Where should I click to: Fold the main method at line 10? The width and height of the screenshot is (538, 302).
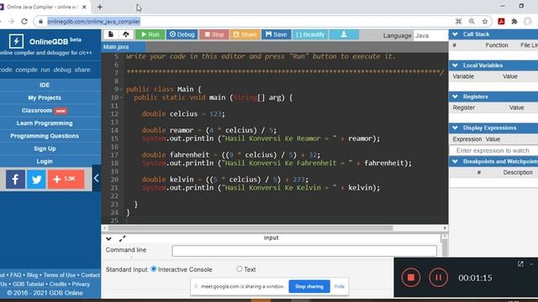[x=121, y=97]
